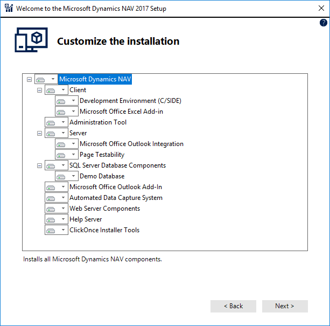The image size is (330, 326).
Task: Open install option dropdown for Microsoft Office Outlook Add-In
Action: coord(56,187)
